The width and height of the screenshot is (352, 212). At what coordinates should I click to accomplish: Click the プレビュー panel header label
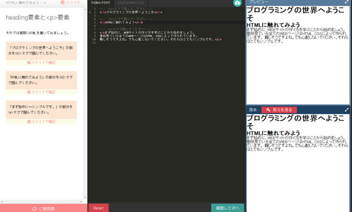pyautogui.click(x=259, y=2)
